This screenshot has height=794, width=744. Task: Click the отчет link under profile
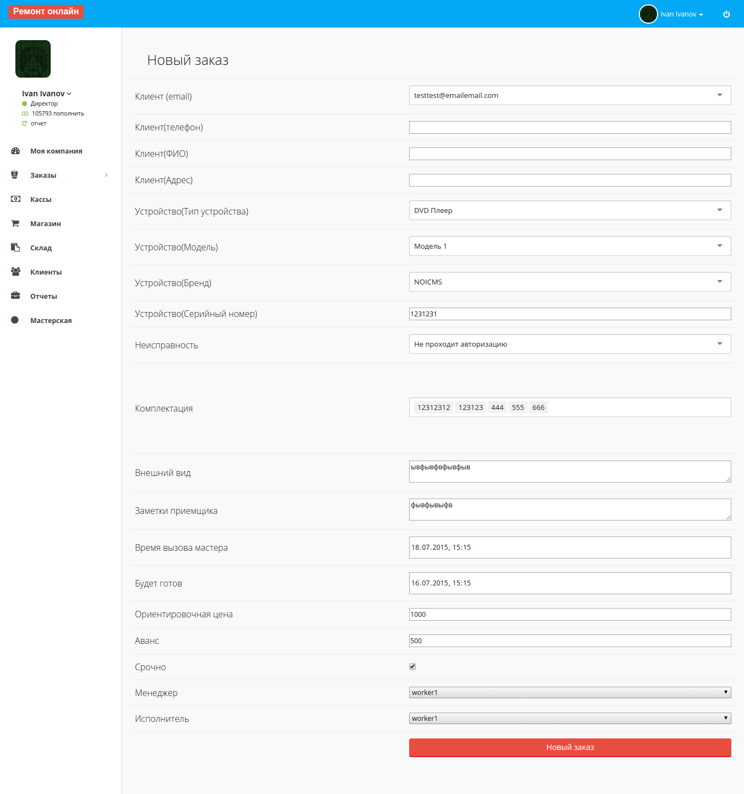coord(39,123)
